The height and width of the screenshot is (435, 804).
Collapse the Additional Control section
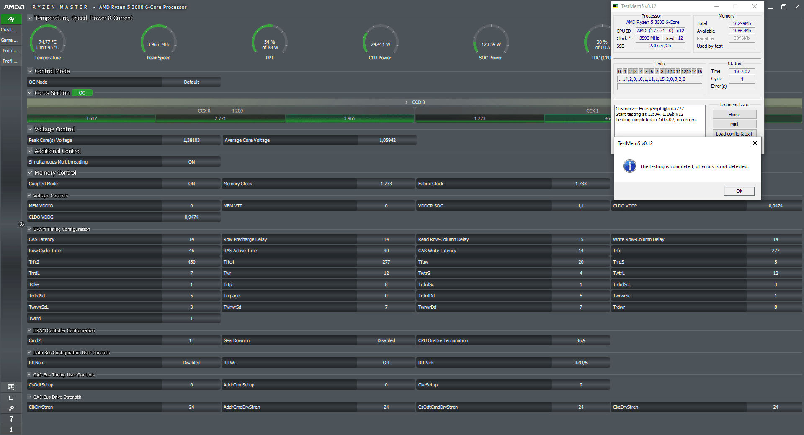(30, 151)
